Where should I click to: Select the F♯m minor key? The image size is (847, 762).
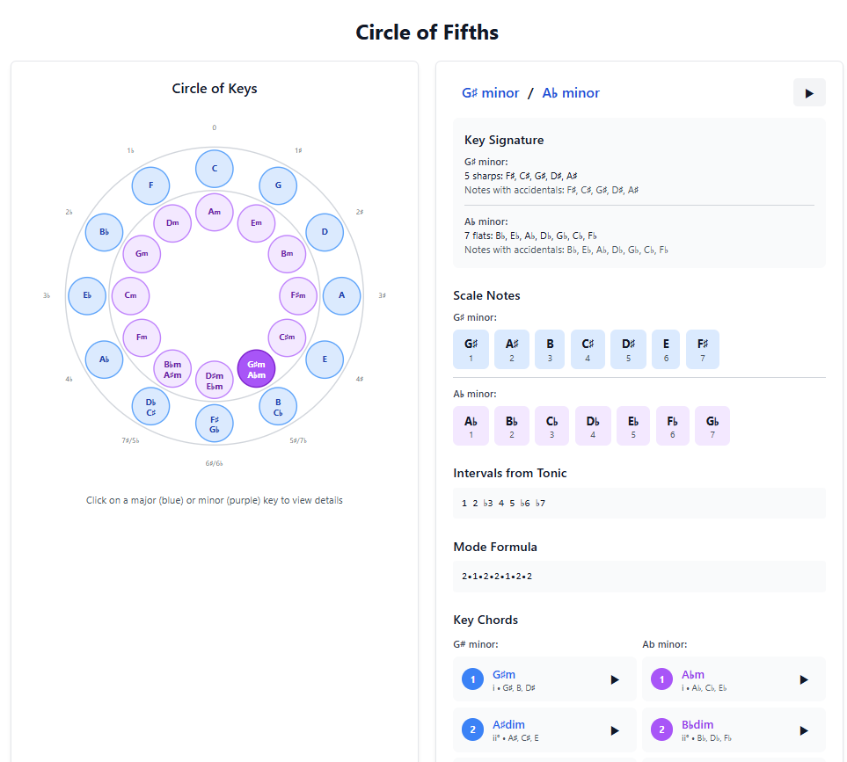tap(297, 295)
